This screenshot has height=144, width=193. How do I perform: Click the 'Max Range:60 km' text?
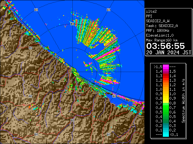tap(162, 40)
